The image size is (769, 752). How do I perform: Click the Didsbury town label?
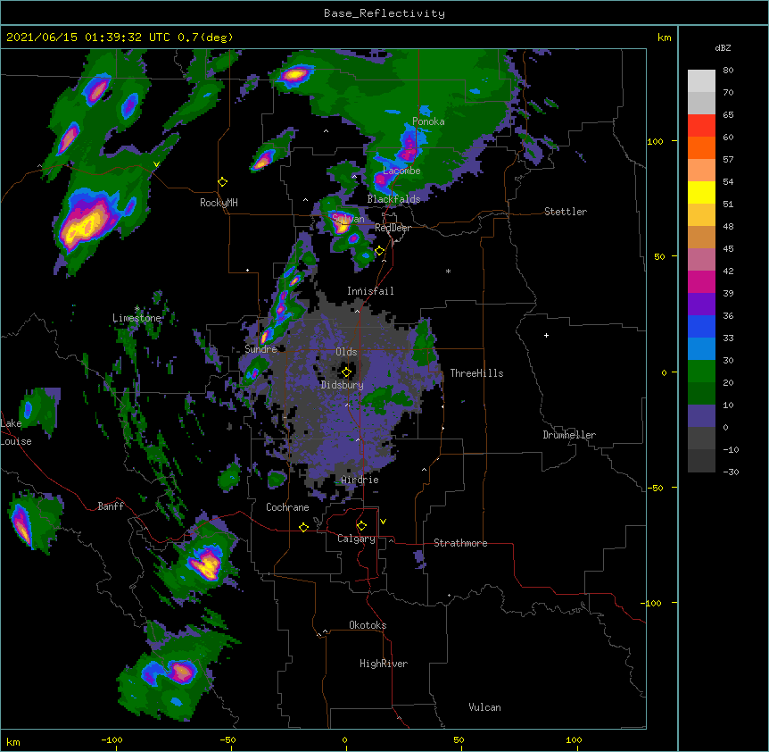pos(343,385)
